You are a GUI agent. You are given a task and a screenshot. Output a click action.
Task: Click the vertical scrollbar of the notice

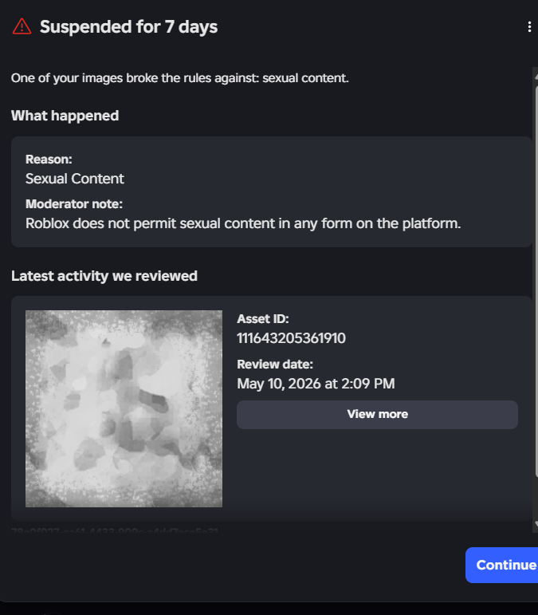(x=536, y=281)
